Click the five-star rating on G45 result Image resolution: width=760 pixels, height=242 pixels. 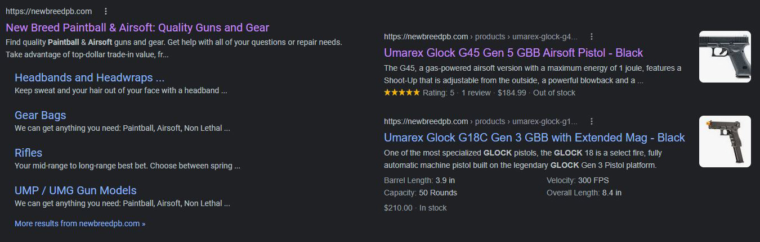click(x=402, y=93)
